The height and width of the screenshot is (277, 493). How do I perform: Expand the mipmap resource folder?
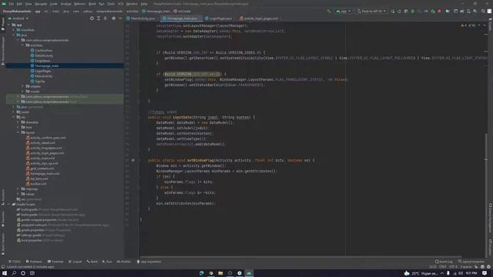(18, 189)
